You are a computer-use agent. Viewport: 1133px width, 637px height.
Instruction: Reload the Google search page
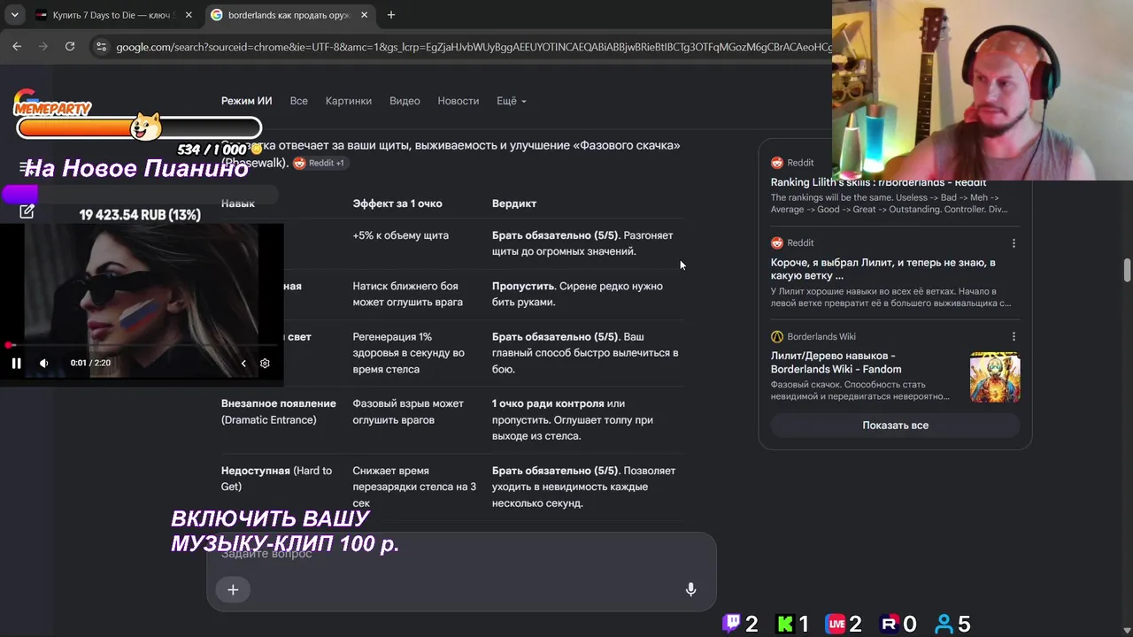coord(70,47)
